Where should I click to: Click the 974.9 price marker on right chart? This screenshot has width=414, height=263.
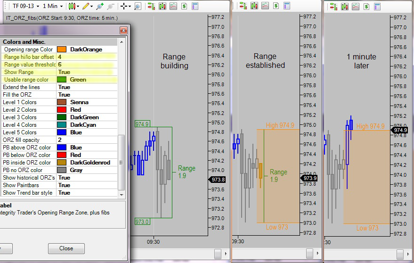(x=399, y=130)
